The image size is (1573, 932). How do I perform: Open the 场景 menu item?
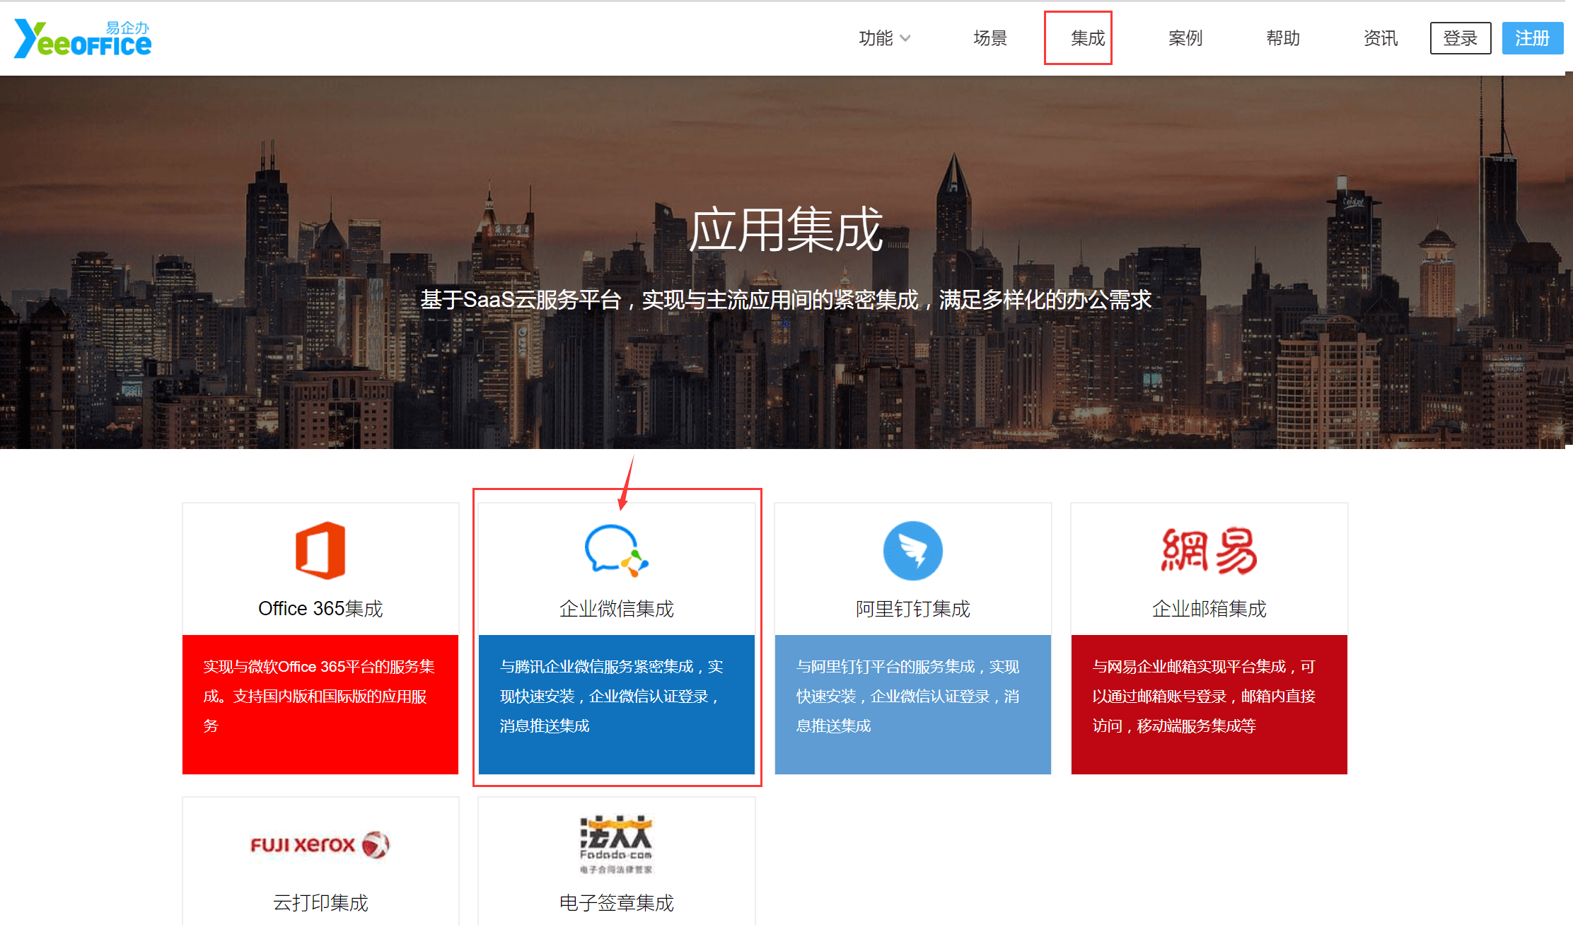click(x=989, y=38)
